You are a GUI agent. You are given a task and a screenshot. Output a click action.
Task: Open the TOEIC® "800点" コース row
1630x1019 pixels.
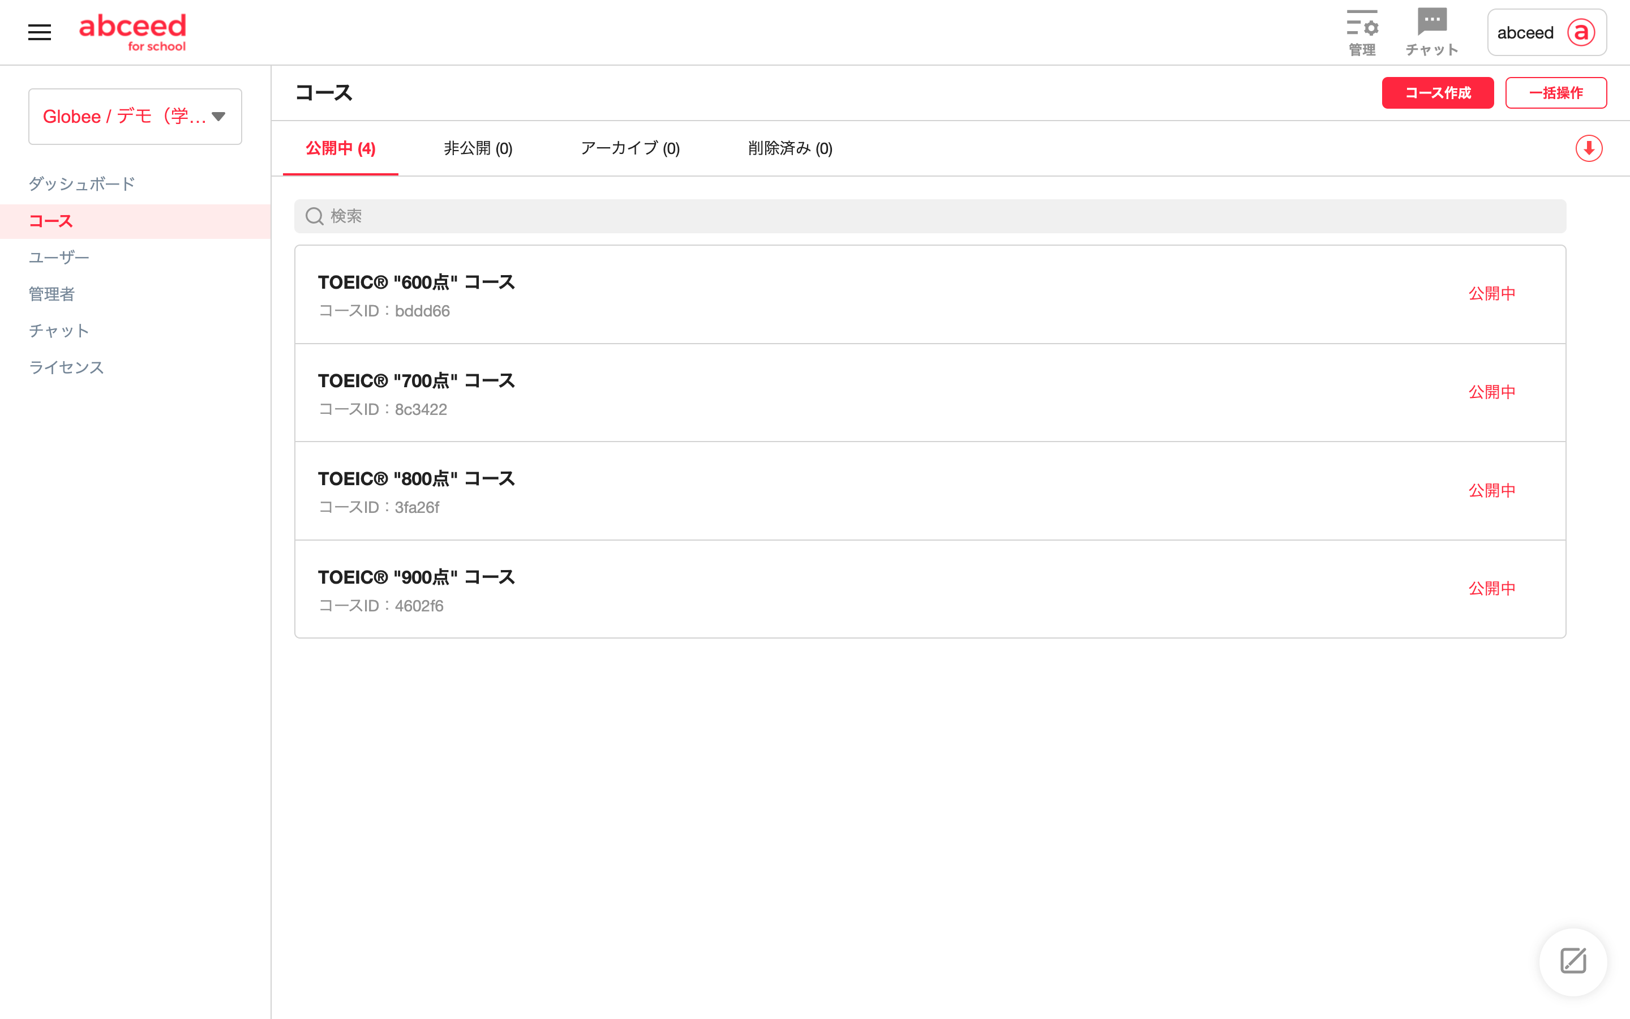930,491
